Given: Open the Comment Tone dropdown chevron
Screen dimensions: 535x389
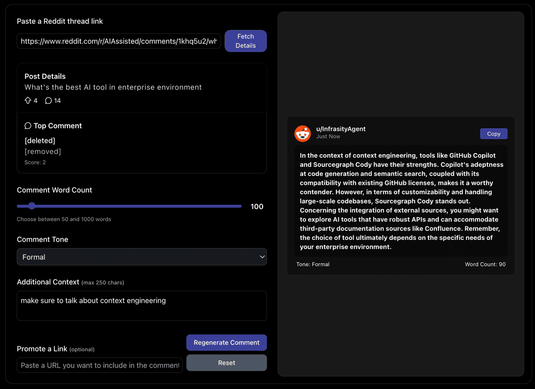Looking at the screenshot, I should [x=262, y=257].
